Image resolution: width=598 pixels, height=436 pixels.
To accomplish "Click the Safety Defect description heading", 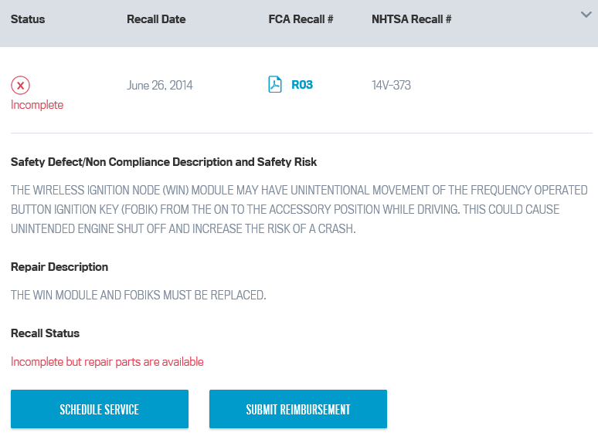I will coord(164,162).
